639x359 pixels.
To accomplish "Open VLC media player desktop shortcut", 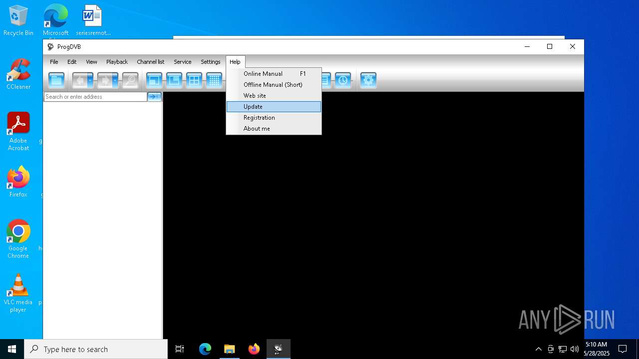I will click(x=18, y=293).
